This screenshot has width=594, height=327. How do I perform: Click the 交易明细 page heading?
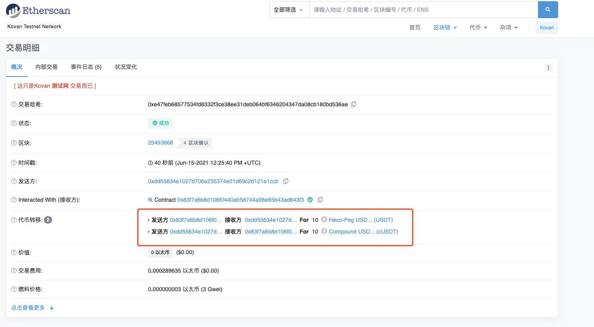(23, 48)
